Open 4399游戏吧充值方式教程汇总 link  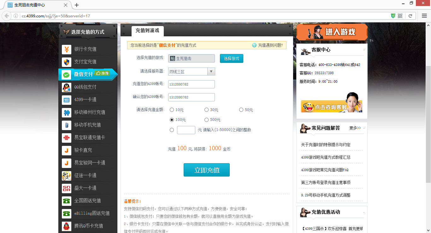[326, 157]
